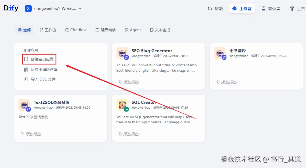Click 创建空白应用 to create blank app
The height and width of the screenshot is (168, 306).
coord(39,59)
